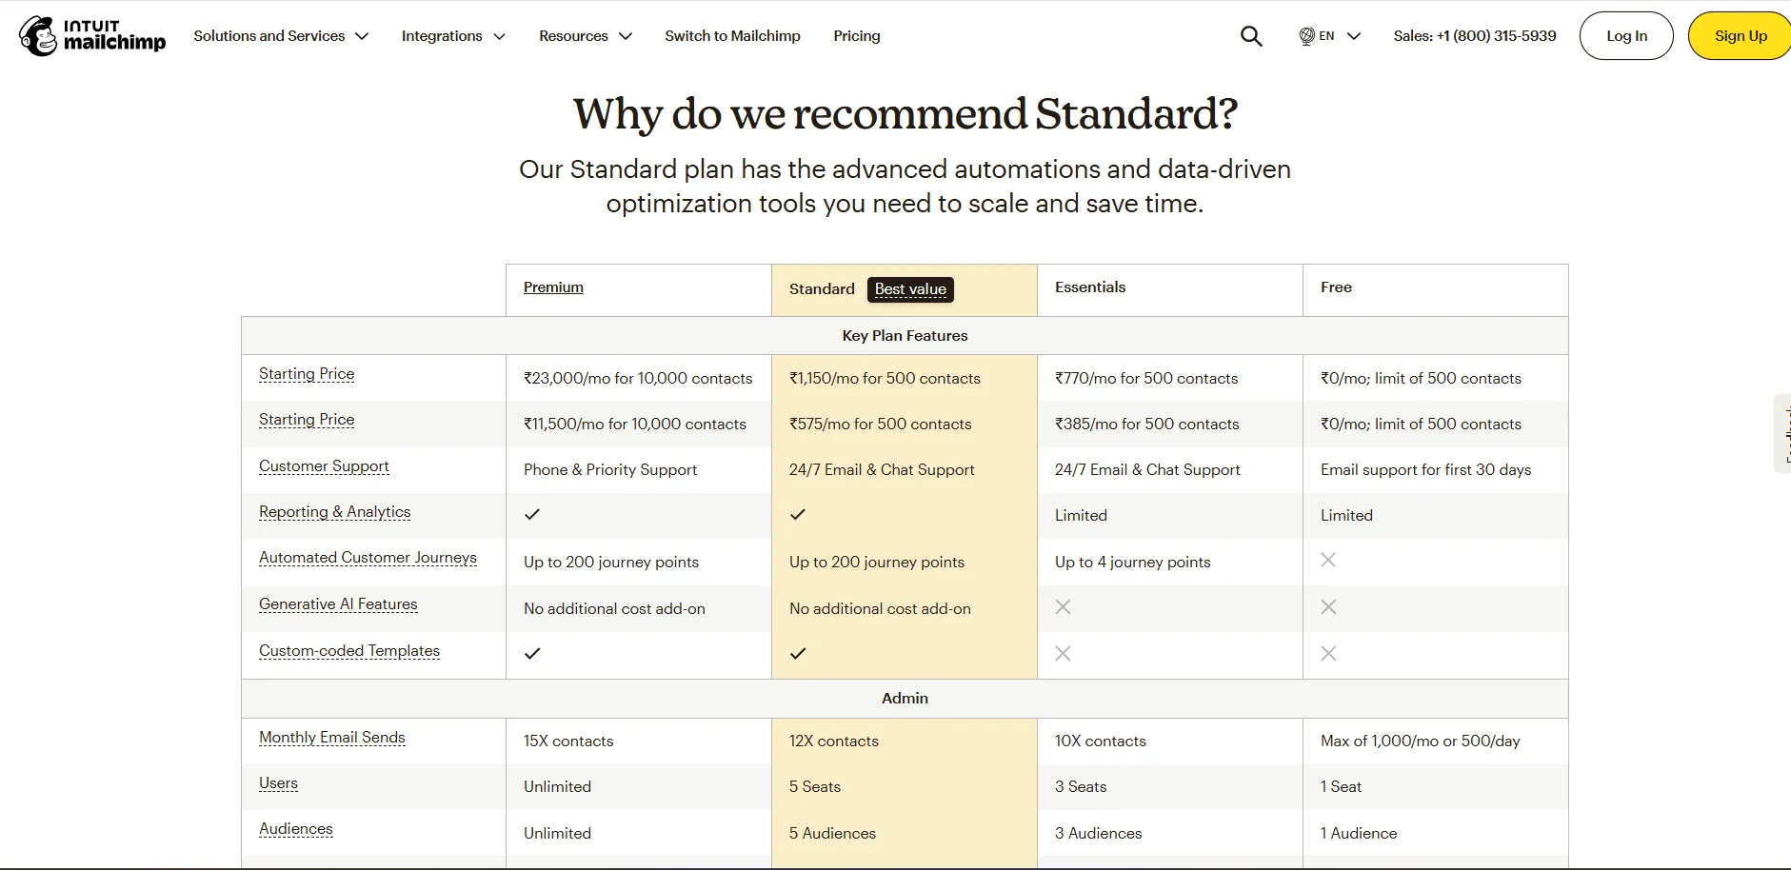Click Free plan's Custom-coded Templates X mark

[x=1328, y=653]
